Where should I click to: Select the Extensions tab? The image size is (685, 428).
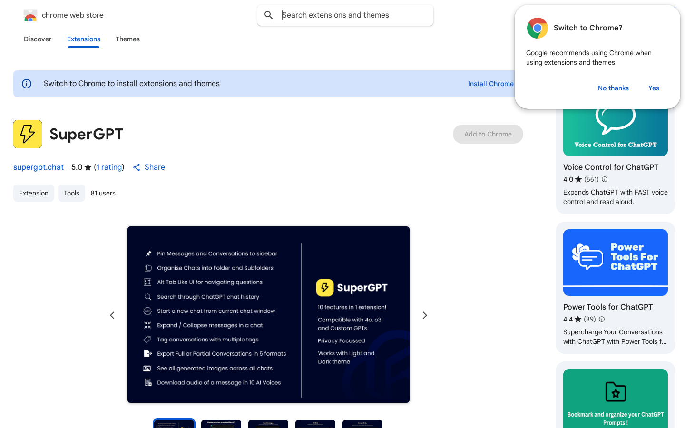(84, 39)
